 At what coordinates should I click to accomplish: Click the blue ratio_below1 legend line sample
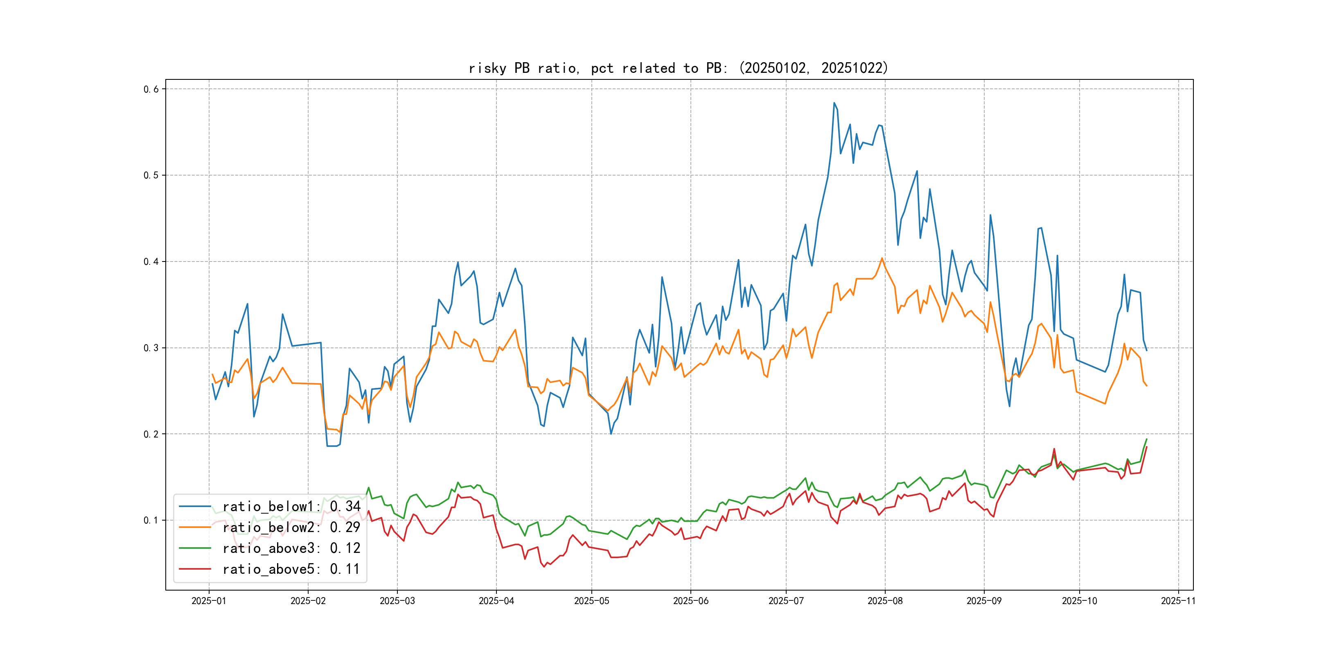[194, 507]
